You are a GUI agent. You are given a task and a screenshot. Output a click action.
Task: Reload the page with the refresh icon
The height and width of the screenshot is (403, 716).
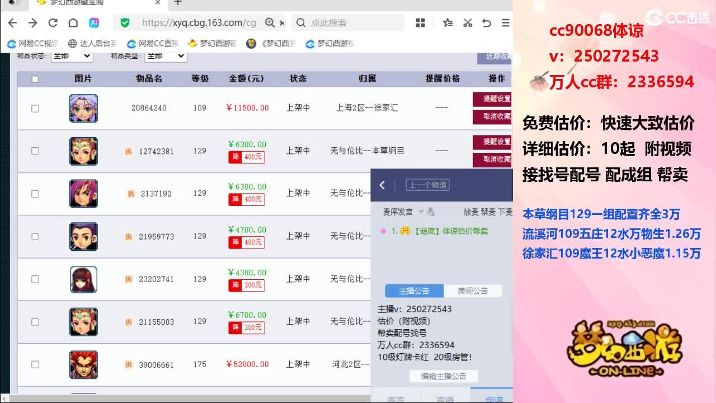pyautogui.click(x=53, y=23)
